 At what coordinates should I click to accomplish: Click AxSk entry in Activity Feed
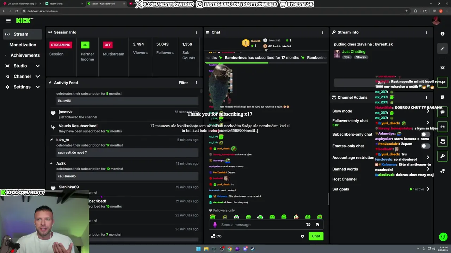click(125, 170)
